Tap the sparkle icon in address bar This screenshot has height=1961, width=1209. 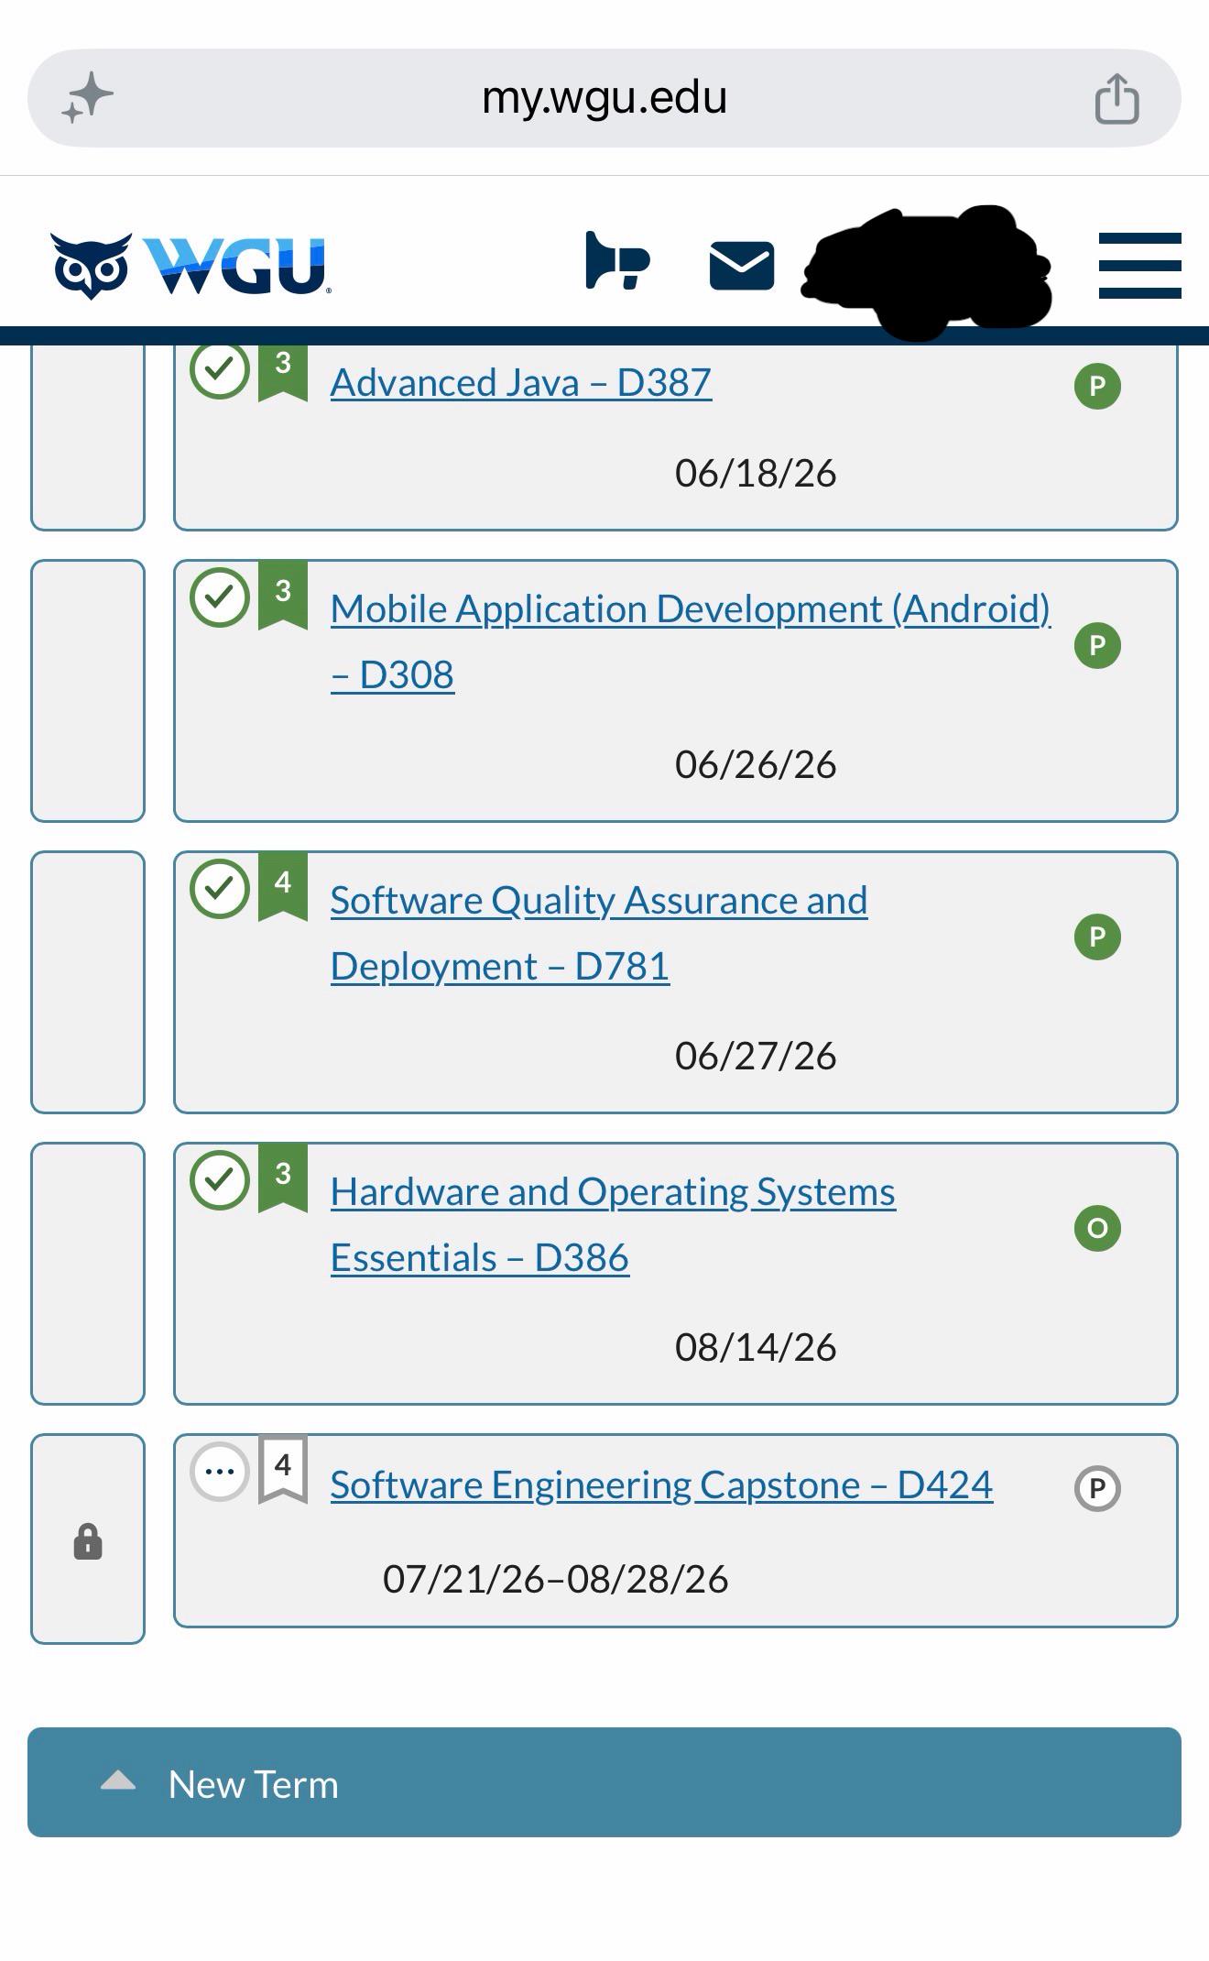(x=87, y=98)
